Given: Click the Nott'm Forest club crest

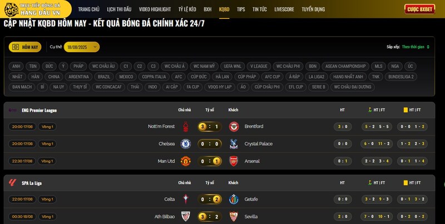Looking at the screenshot, I should 186,127.
